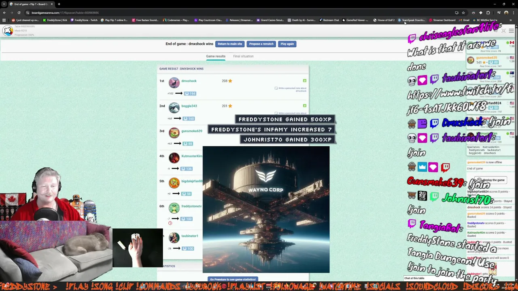Click gunsmoke639's ELO badge showing 88
This screenshot has height=291, width=518.
(x=187, y=143)
